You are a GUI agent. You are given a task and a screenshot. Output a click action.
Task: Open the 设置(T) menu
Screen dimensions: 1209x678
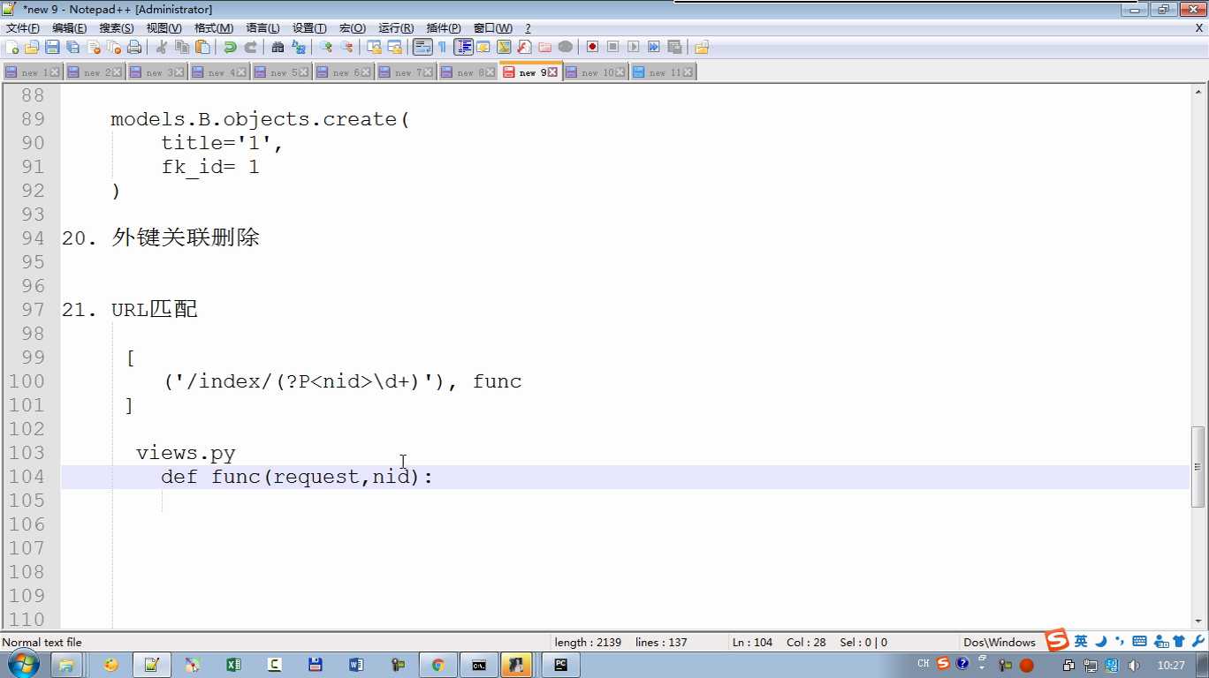point(309,28)
